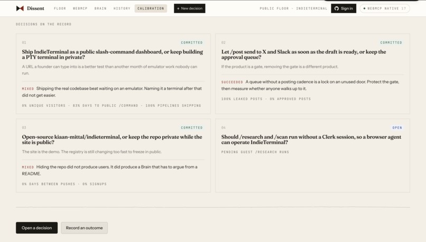Click the GitHub icon in Sign in
This screenshot has width=426, height=242.
coord(337,8)
